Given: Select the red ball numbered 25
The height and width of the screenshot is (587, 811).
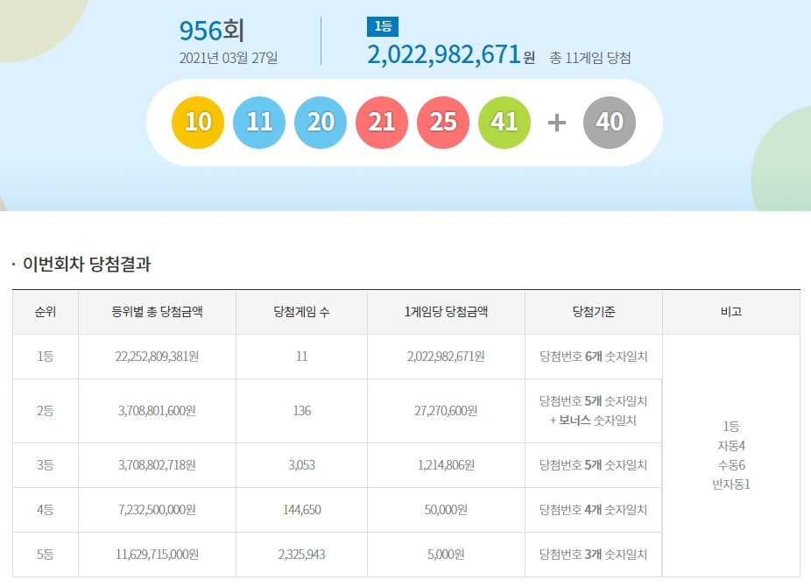Looking at the screenshot, I should [443, 121].
